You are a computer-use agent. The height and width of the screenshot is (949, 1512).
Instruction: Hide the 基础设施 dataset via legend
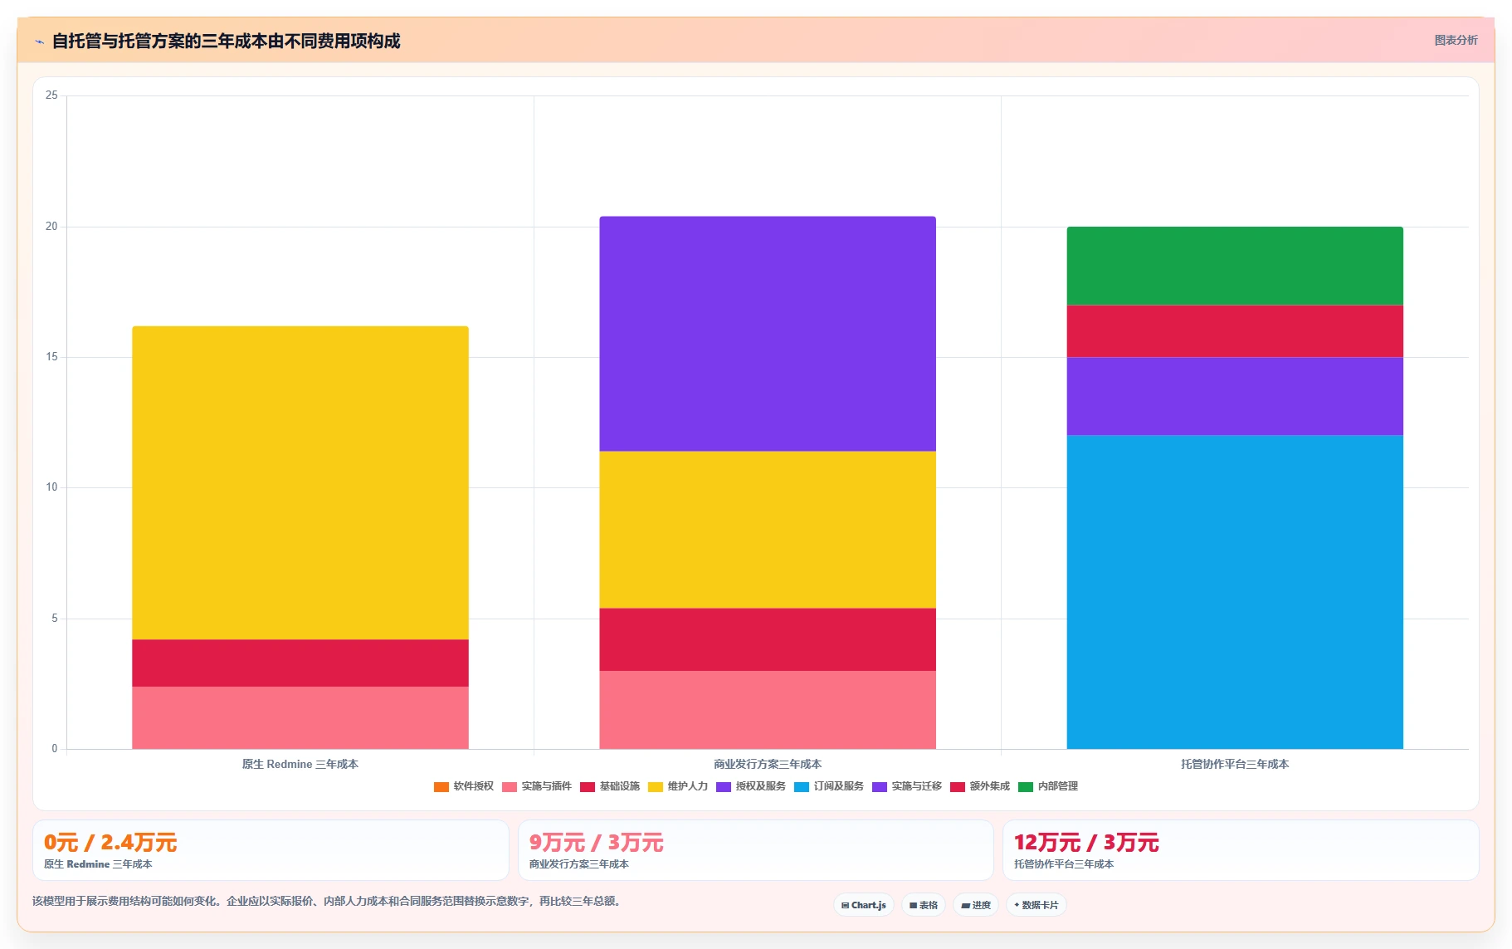610,786
